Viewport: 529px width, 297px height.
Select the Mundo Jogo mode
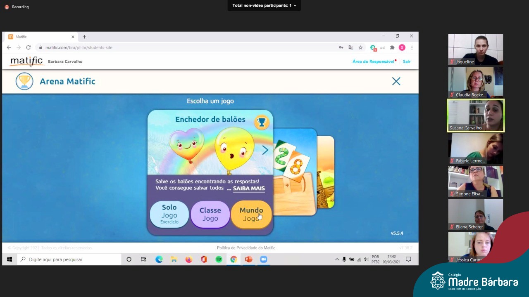pos(251,214)
